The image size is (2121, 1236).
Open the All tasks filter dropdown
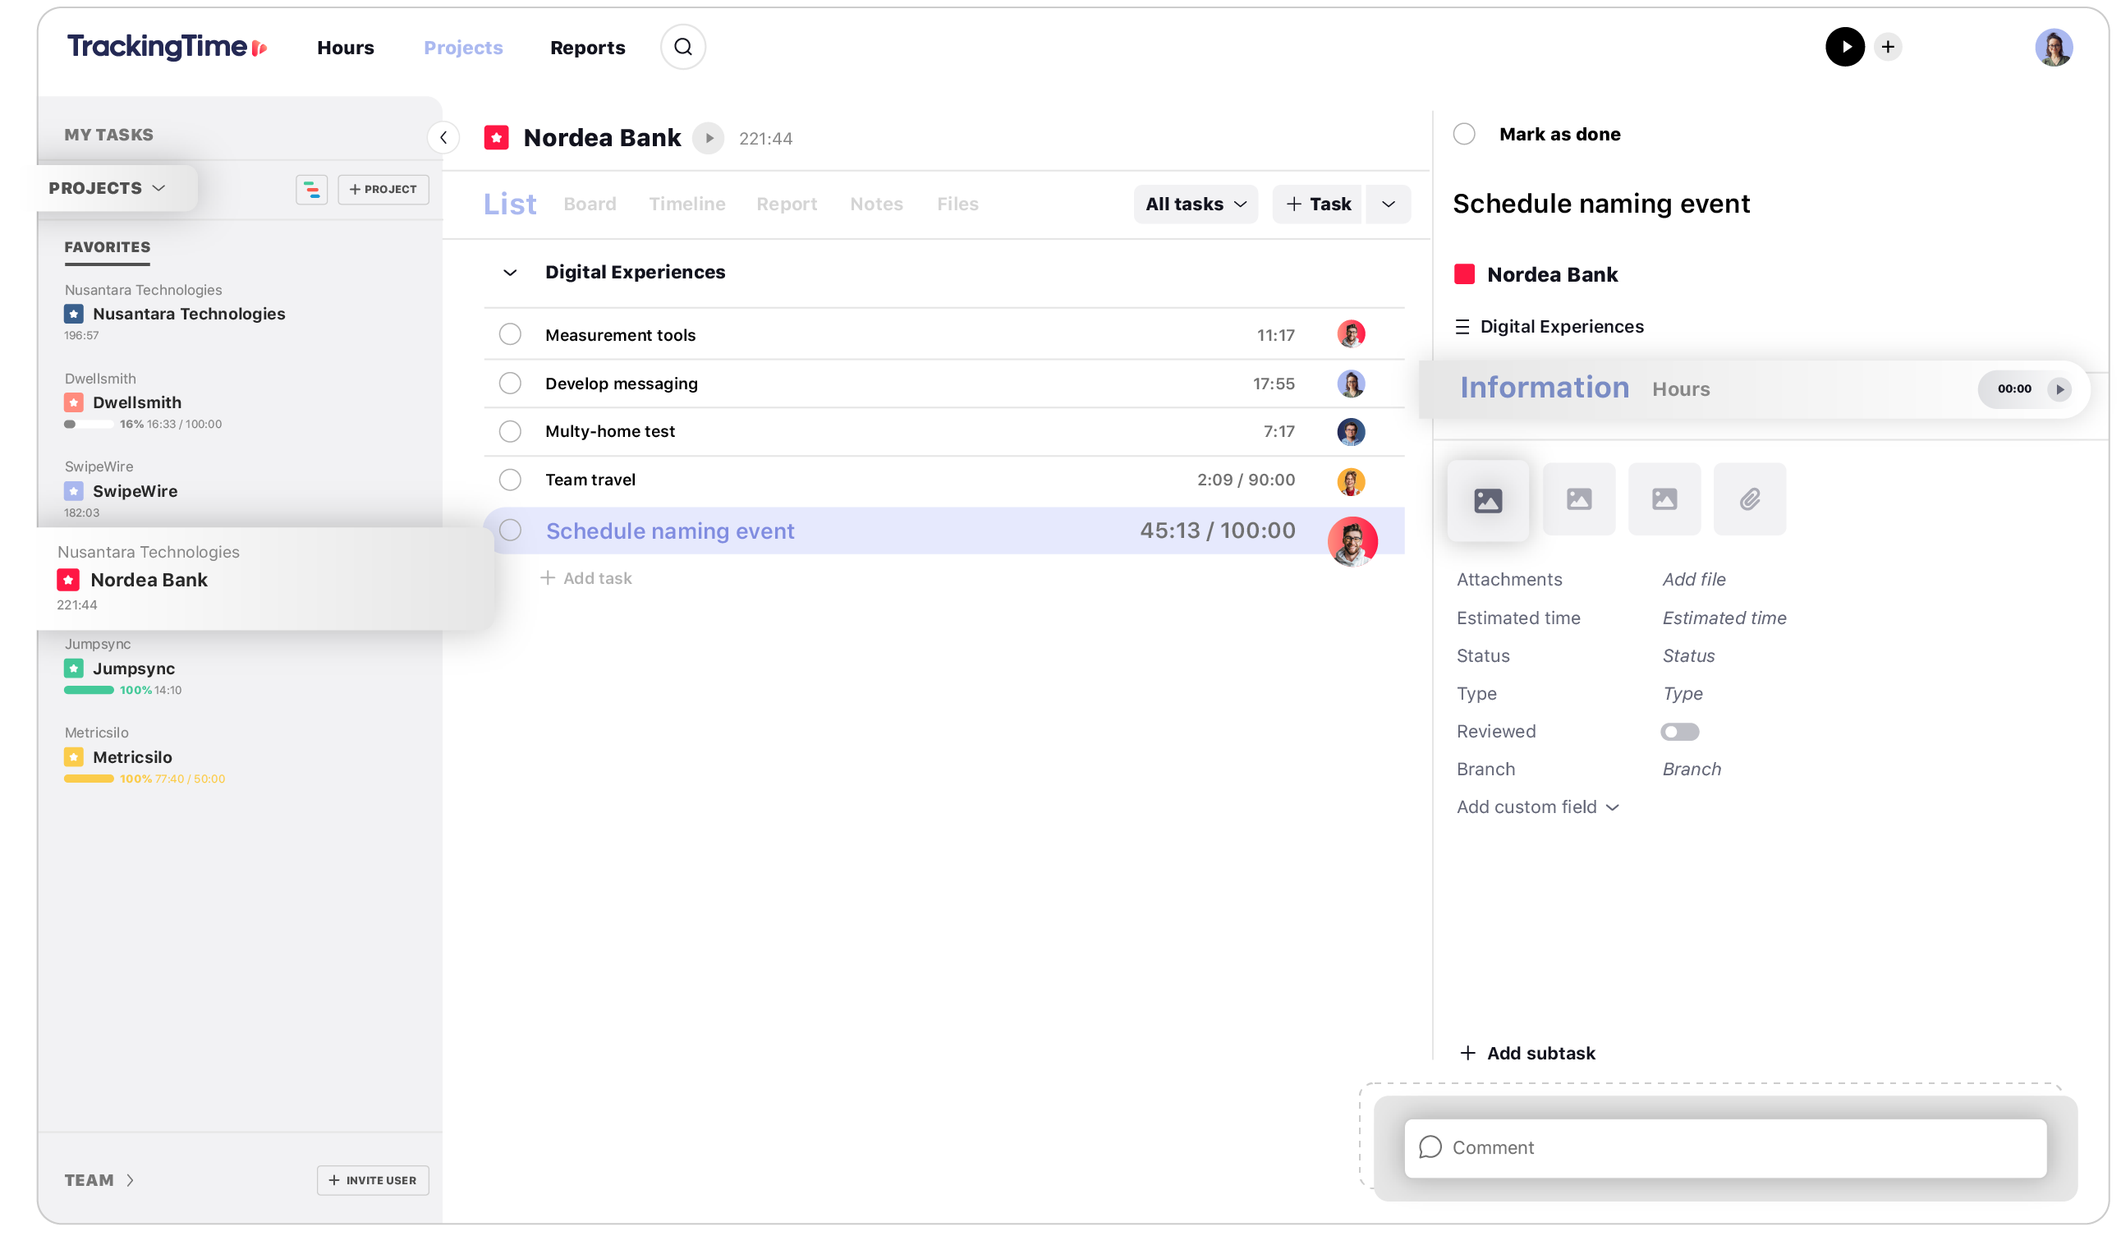click(x=1195, y=203)
